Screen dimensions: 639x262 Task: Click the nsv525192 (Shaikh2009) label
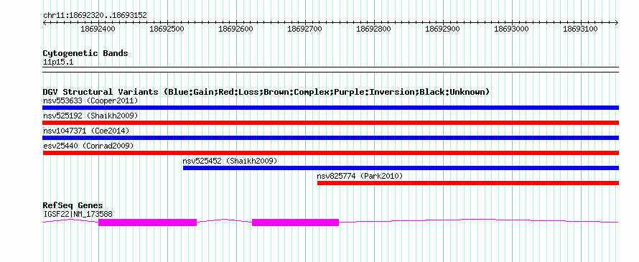coord(90,116)
